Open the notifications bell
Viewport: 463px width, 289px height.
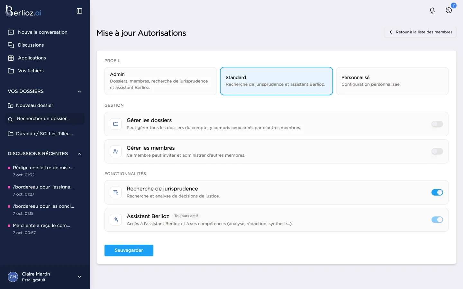[x=432, y=10]
